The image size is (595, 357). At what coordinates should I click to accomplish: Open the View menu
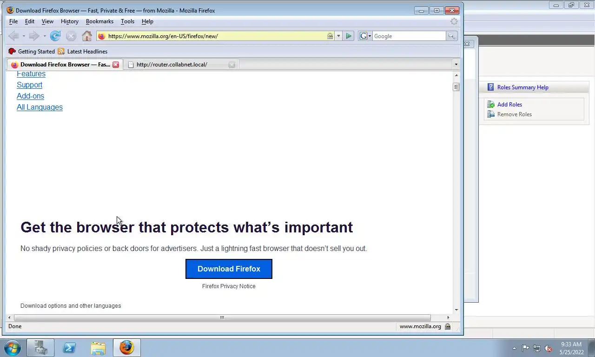pos(47,21)
